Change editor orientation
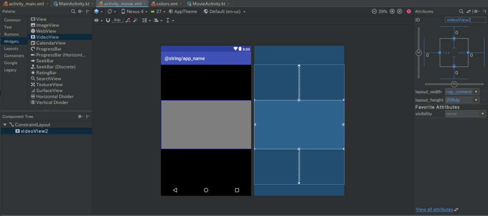The image size is (488, 216). point(112,11)
